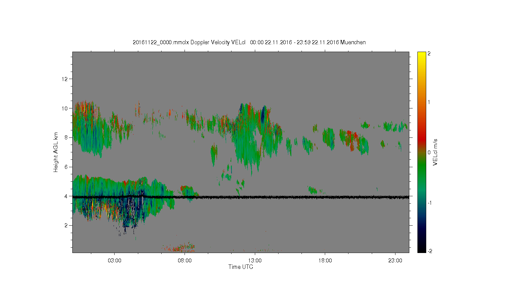Click the 03:00 time tick label
Image resolution: width=507 pixels, height=304 pixels.
tap(115, 261)
